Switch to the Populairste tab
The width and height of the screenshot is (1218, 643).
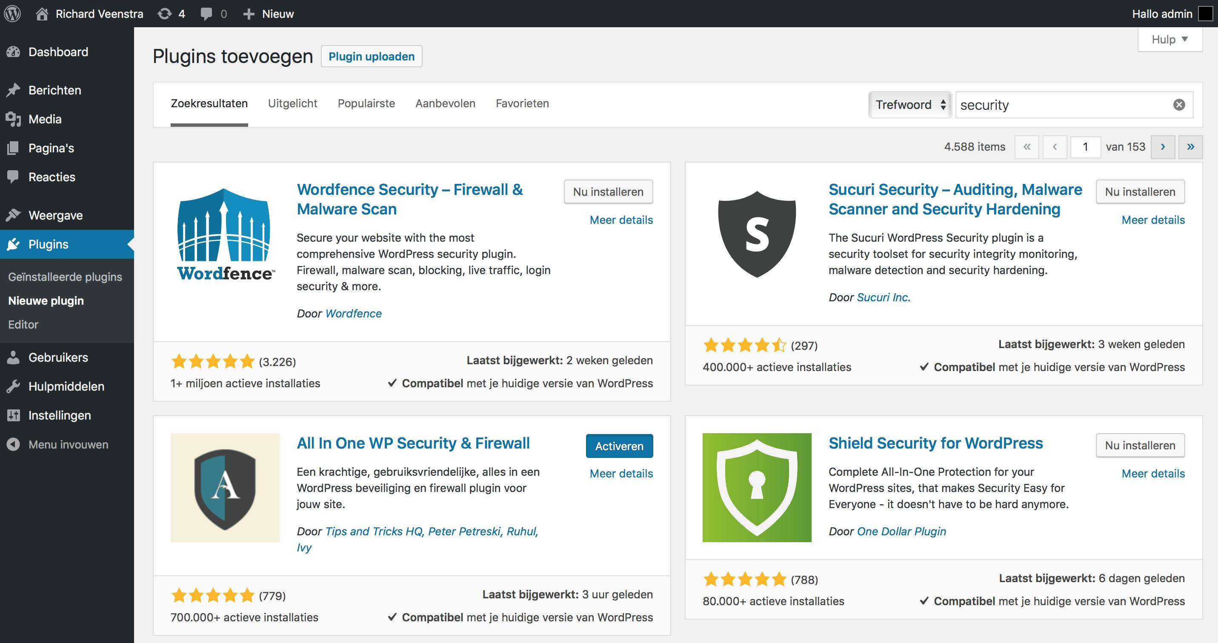point(366,103)
